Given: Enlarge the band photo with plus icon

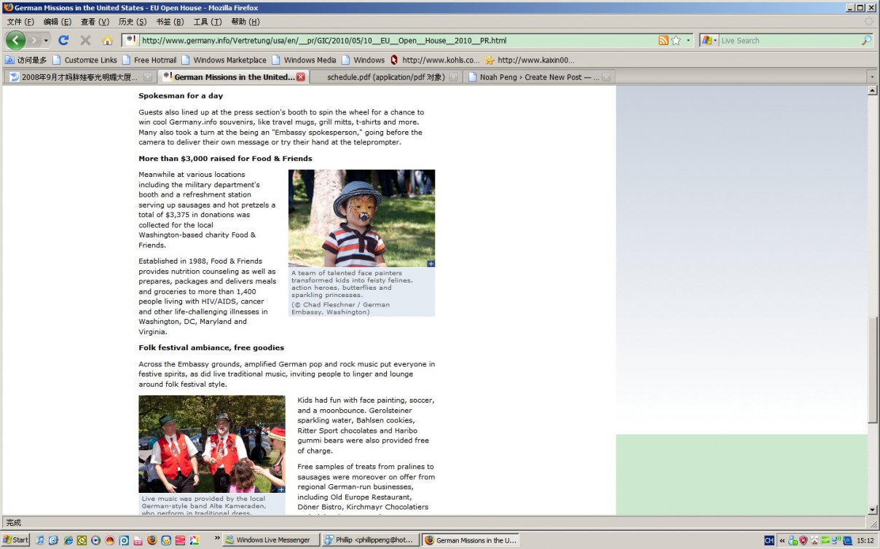Looking at the screenshot, I should point(281,489).
